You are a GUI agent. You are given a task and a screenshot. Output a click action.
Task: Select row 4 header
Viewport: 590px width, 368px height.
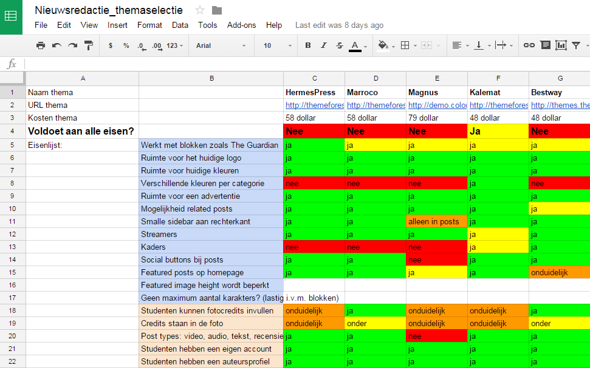[12, 132]
